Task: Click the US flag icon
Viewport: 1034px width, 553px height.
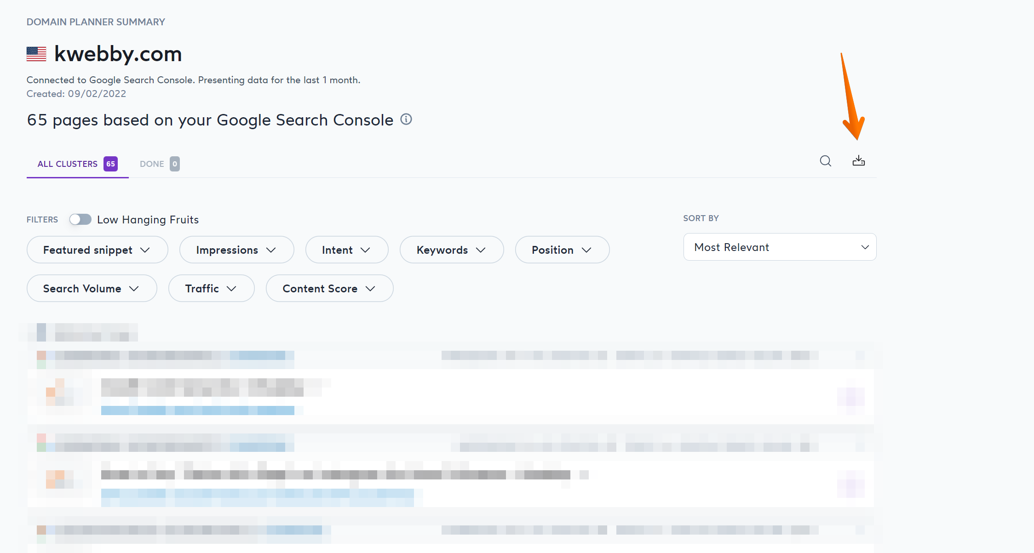Action: pyautogui.click(x=36, y=54)
